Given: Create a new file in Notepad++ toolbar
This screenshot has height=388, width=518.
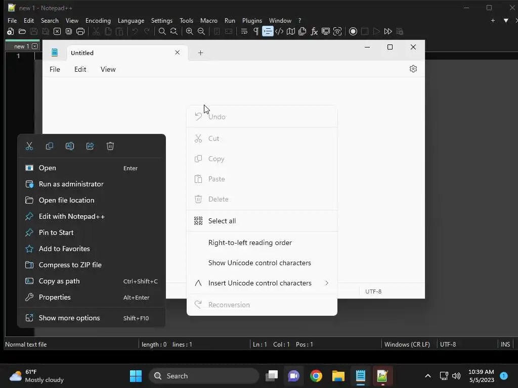Looking at the screenshot, I should [x=10, y=31].
